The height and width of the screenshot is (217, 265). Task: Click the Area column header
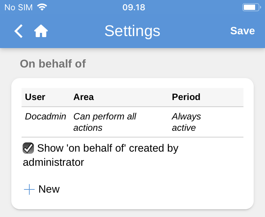[x=83, y=97]
